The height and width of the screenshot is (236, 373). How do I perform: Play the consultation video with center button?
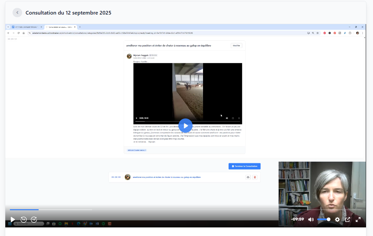point(186,126)
